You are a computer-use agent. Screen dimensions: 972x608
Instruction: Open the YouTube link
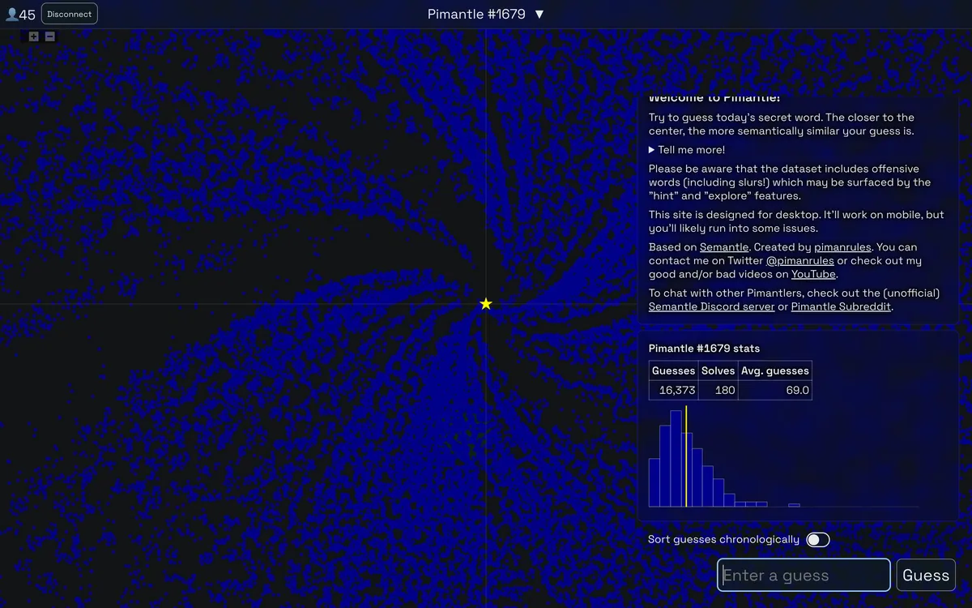pyautogui.click(x=813, y=275)
